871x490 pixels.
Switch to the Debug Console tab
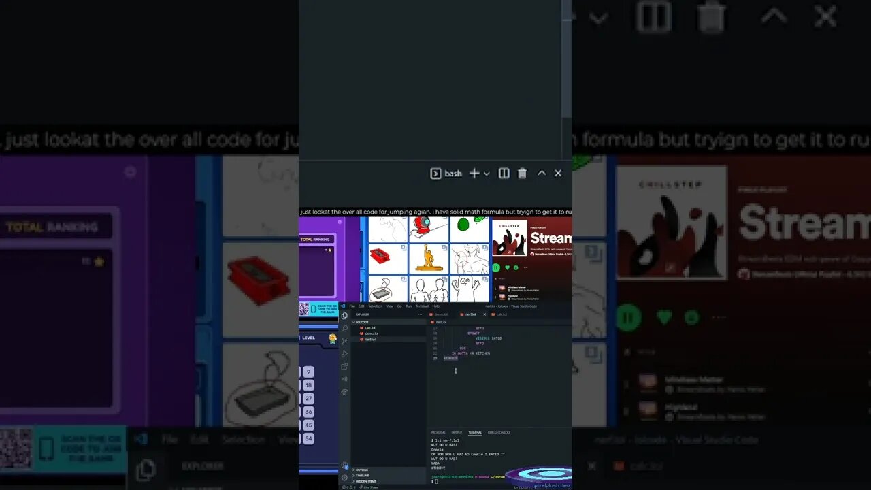click(499, 432)
